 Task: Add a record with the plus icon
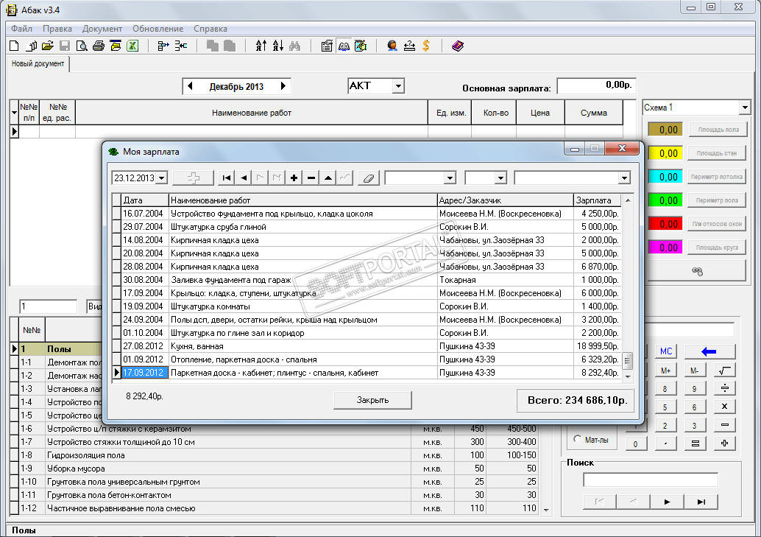(x=294, y=178)
